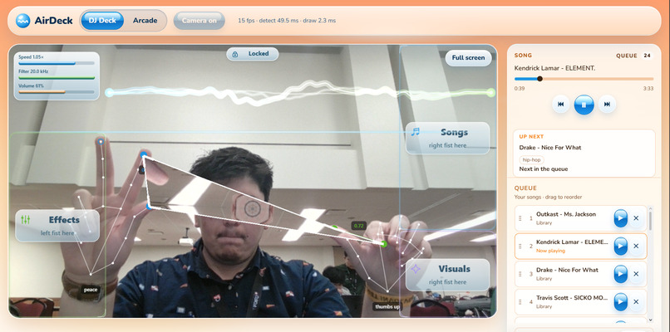Toggle the Locked pill on the video

pyautogui.click(x=253, y=54)
